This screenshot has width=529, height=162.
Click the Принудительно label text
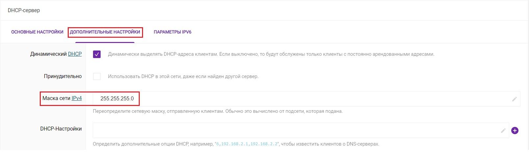[63, 76]
